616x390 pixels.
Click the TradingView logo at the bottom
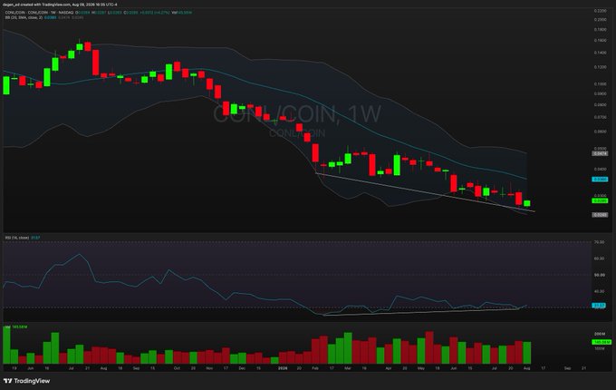click(x=26, y=381)
